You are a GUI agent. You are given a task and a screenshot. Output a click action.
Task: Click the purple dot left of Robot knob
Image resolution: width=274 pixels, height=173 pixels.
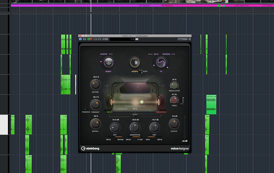coord(101,62)
